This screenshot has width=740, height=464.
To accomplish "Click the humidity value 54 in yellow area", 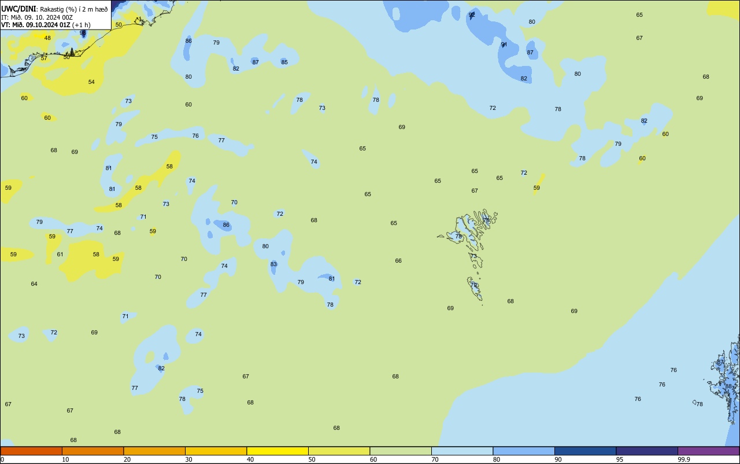I will (x=91, y=82).
